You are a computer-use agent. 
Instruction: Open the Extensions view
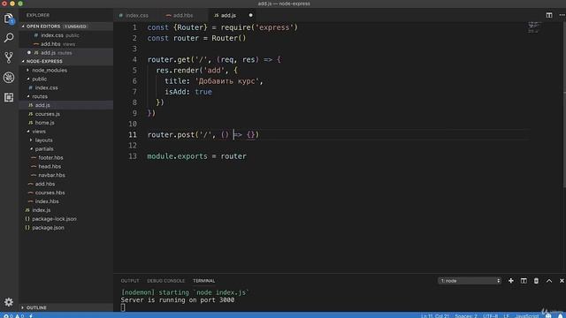(x=9, y=97)
